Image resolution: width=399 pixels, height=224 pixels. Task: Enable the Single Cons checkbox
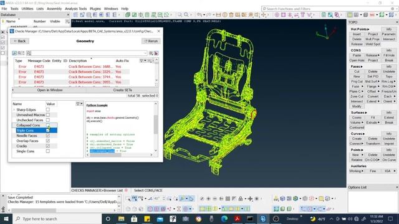(x=47, y=151)
